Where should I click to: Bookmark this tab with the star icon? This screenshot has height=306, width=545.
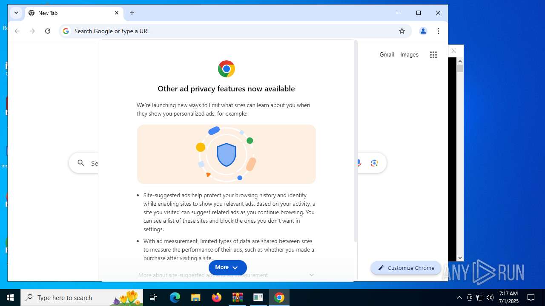click(402, 31)
